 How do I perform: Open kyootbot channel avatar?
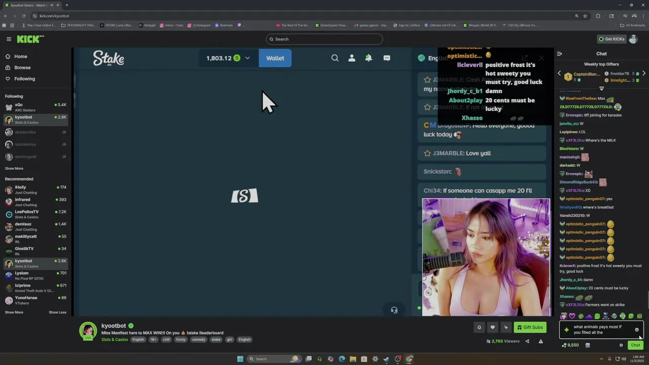tap(88, 331)
